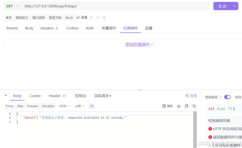Image resolution: width=242 pixels, height=148 pixels.
Task: Open the Cookies tab
Action: click(x=72, y=28)
